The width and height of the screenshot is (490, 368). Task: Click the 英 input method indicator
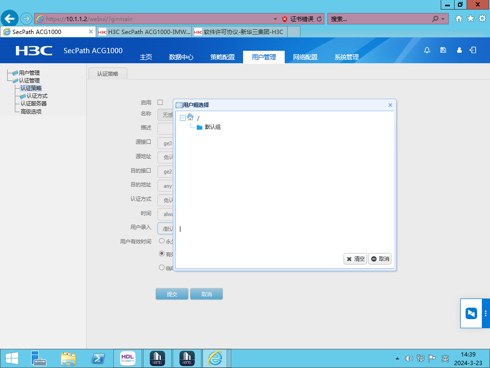pos(445,358)
